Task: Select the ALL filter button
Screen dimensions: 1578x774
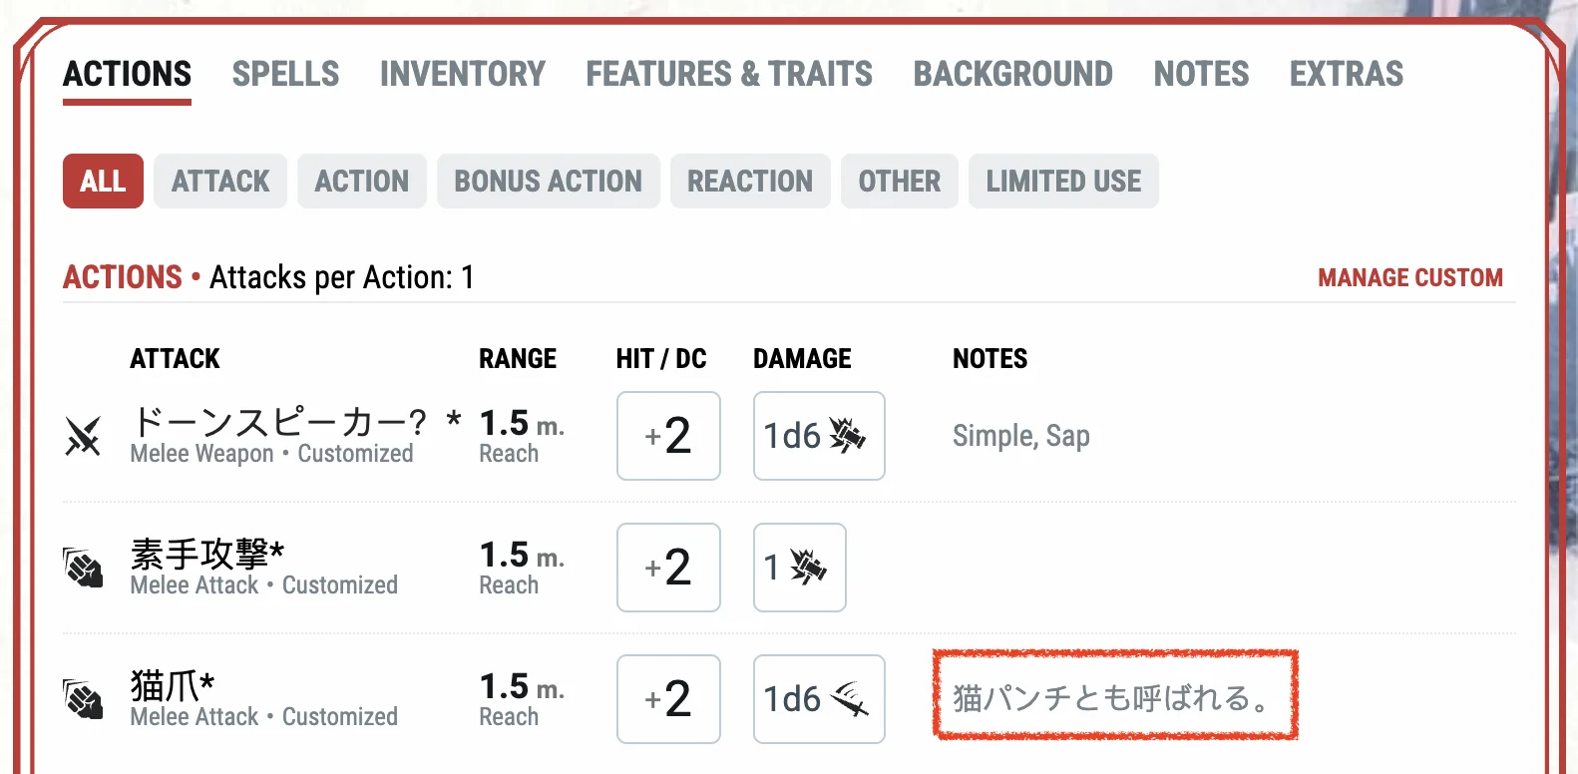Action: (x=103, y=182)
